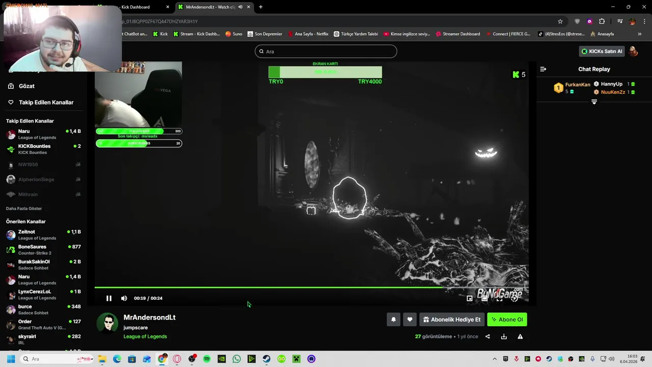Click the MrAndersondLt profile avatar
Viewport: 652px width, 367px height.
click(107, 323)
